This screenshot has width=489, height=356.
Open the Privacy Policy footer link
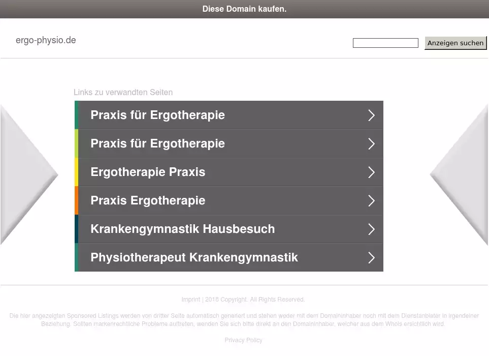point(244,340)
